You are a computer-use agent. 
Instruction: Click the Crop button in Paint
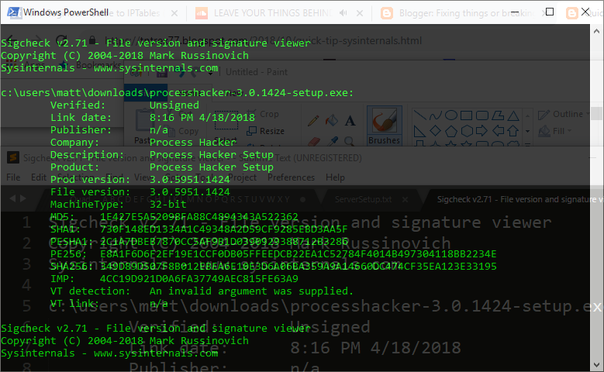[263, 114]
